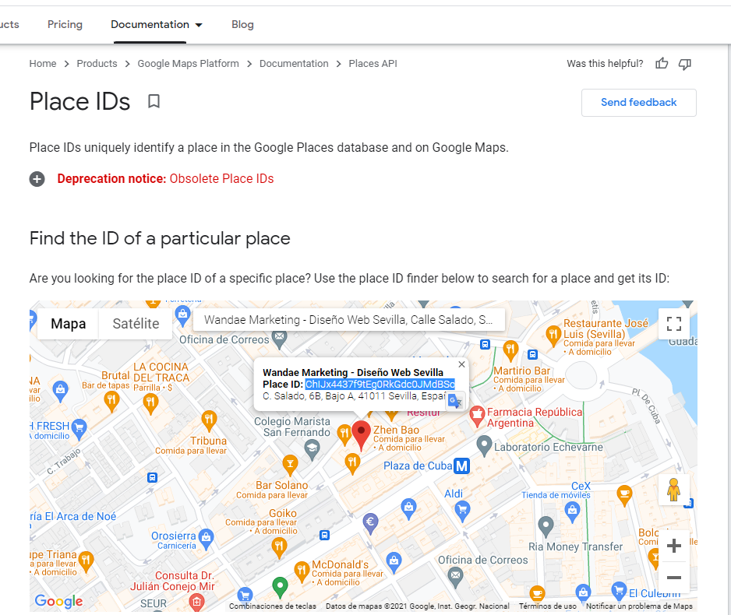
Task: Open the Pricing tab
Action: coord(65,25)
